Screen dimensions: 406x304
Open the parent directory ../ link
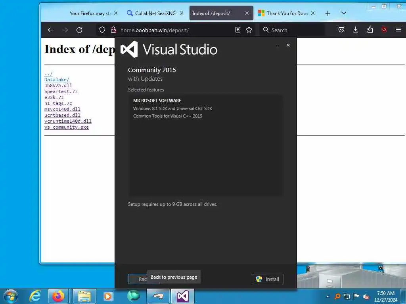click(x=48, y=73)
